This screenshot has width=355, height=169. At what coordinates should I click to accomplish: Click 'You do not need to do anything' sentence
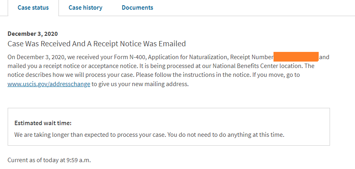coord(226,135)
